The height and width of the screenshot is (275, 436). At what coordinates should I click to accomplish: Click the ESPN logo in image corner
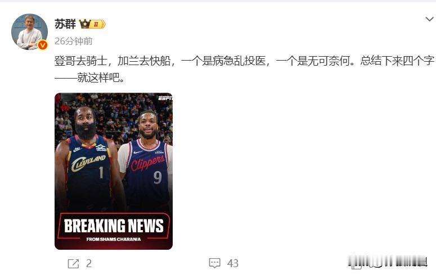(x=165, y=98)
